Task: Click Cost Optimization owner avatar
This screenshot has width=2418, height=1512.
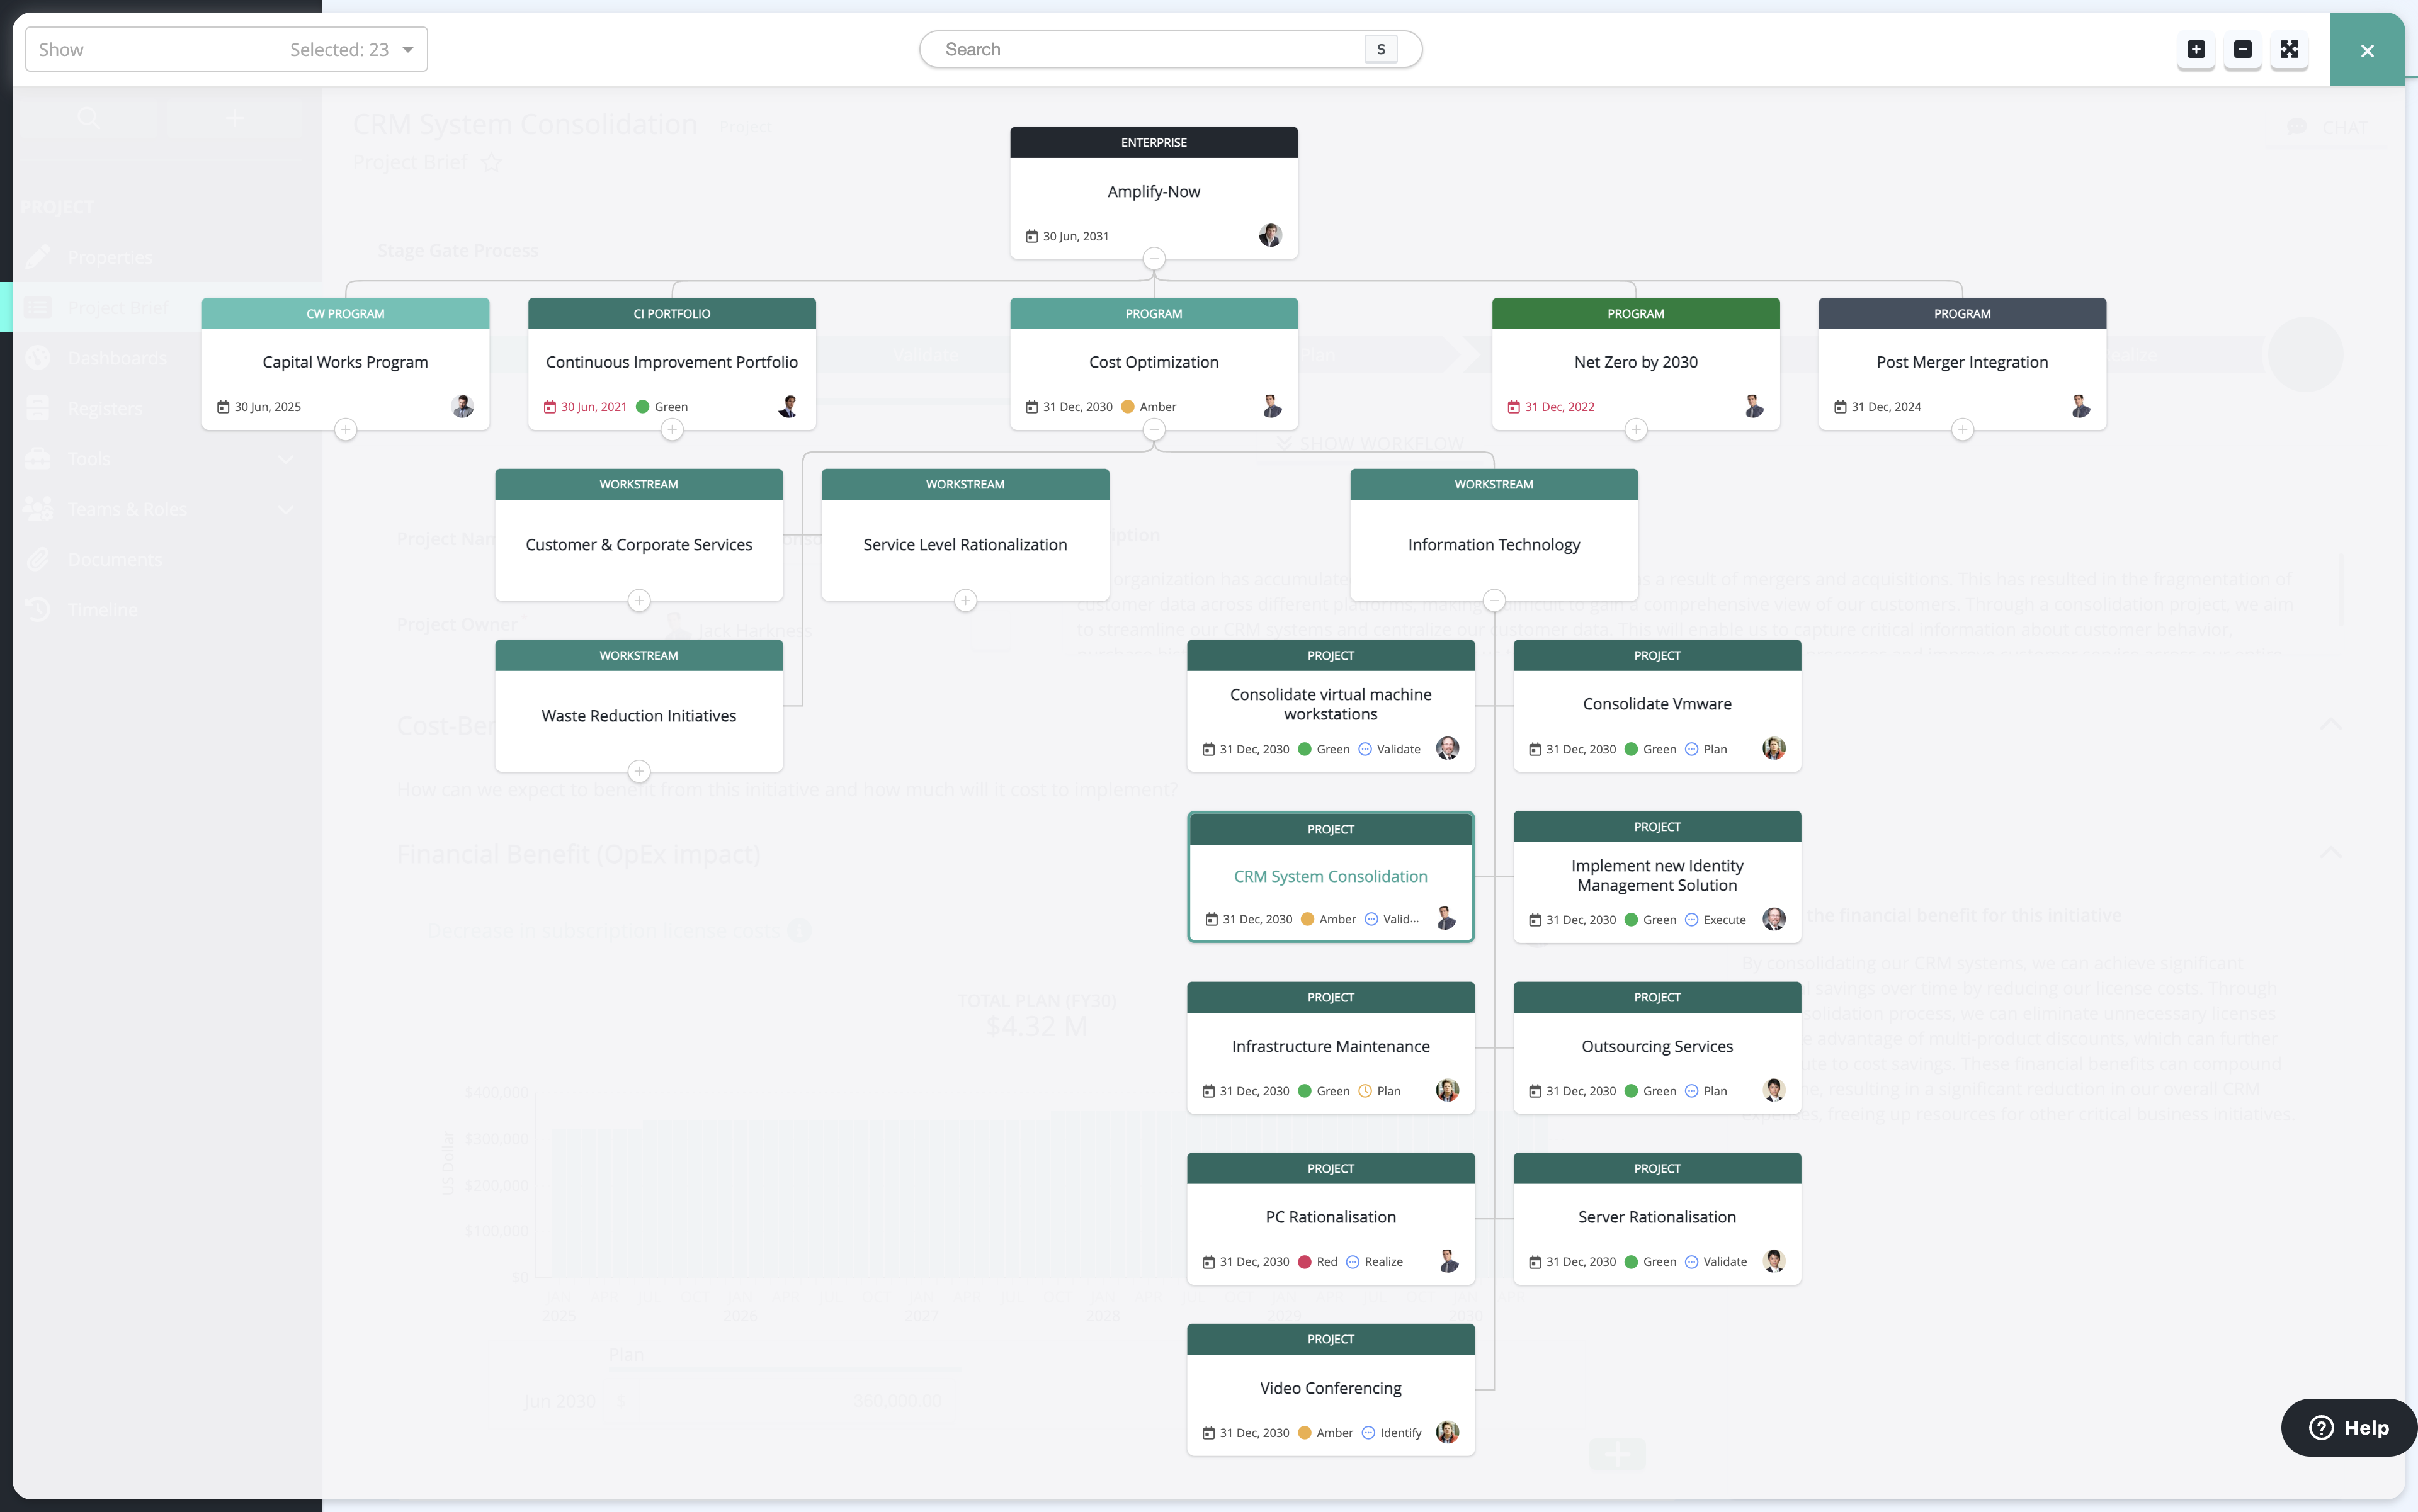Action: pyautogui.click(x=1271, y=406)
